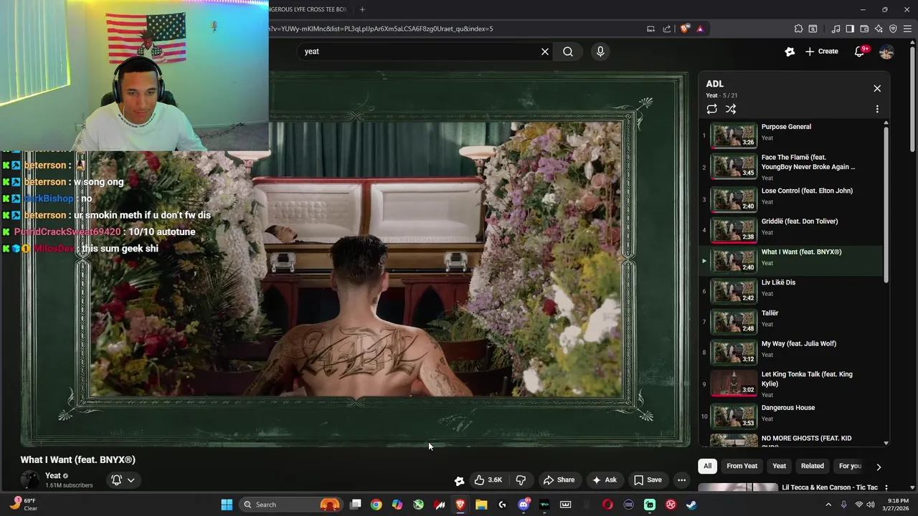Play Purpose General from playlist
This screenshot has height=516, width=918.
[x=790, y=135]
